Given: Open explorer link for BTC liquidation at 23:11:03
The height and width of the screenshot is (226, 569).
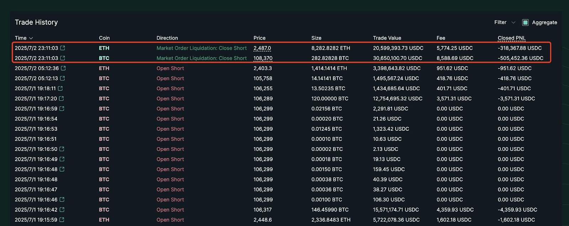Looking at the screenshot, I should click(63, 58).
